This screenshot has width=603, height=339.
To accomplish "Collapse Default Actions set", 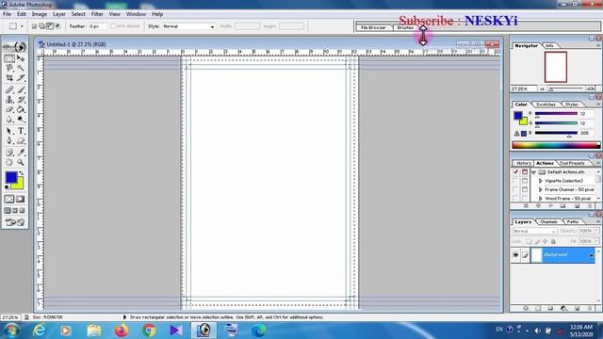I will click(534, 172).
